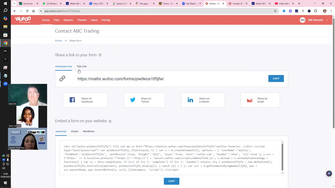Click the Zoom icon in taskbar
335x188 pixels.
tap(5, 84)
